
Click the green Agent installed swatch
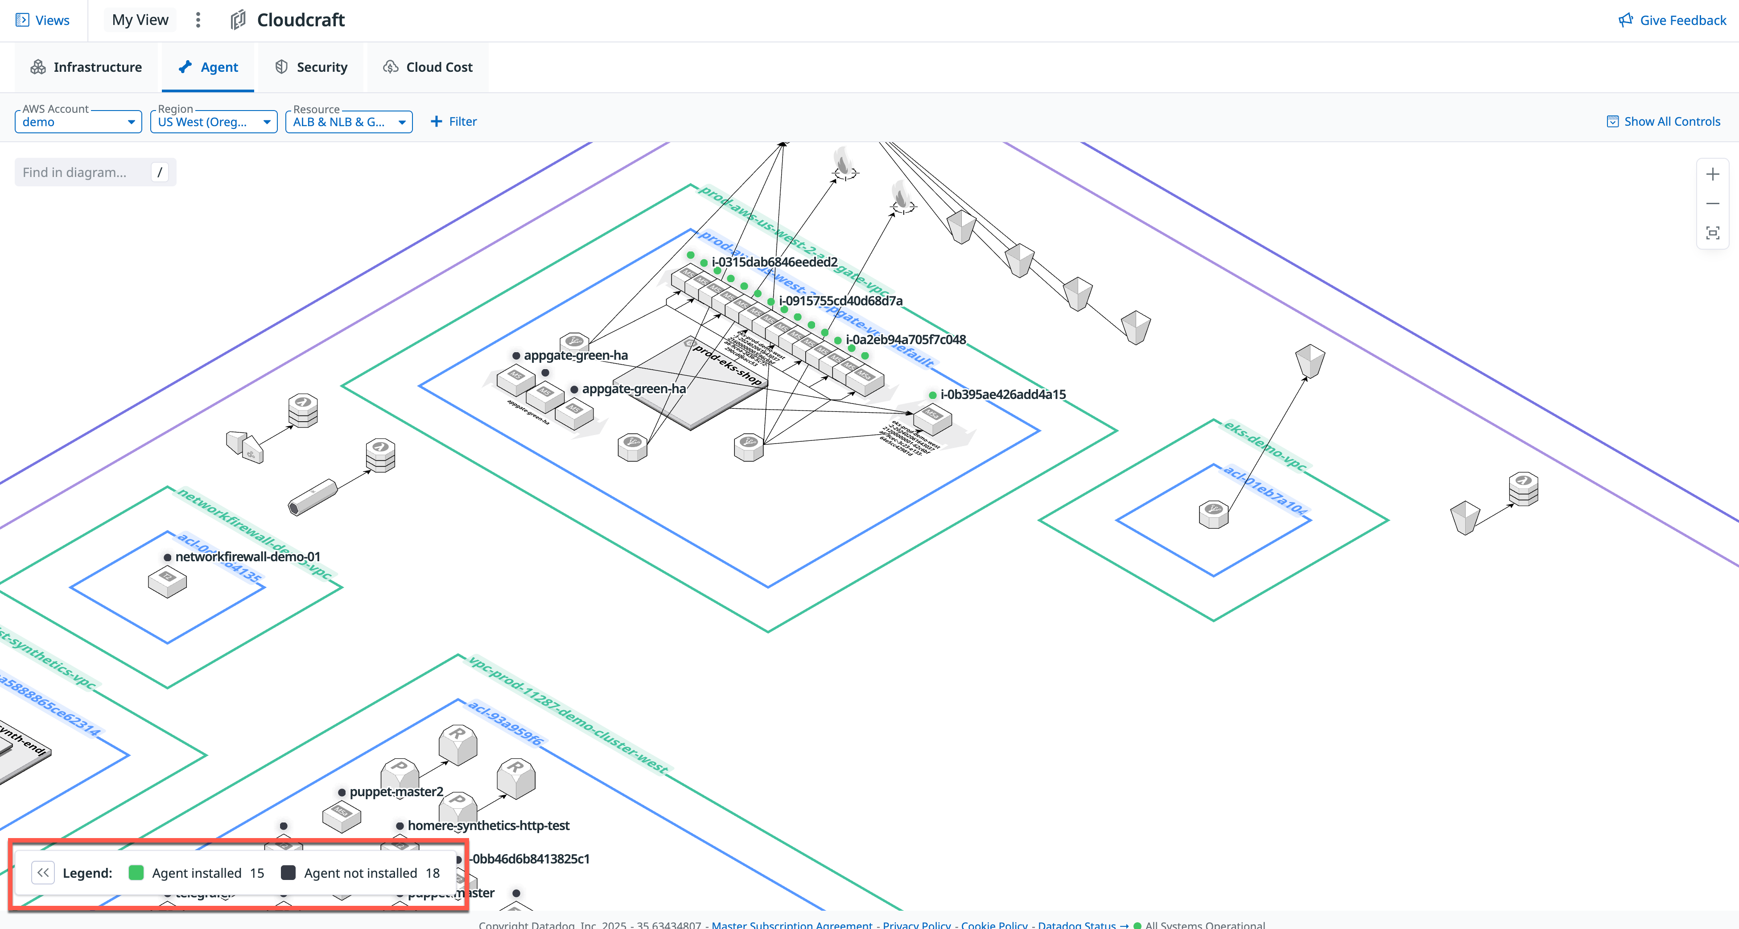coord(136,872)
